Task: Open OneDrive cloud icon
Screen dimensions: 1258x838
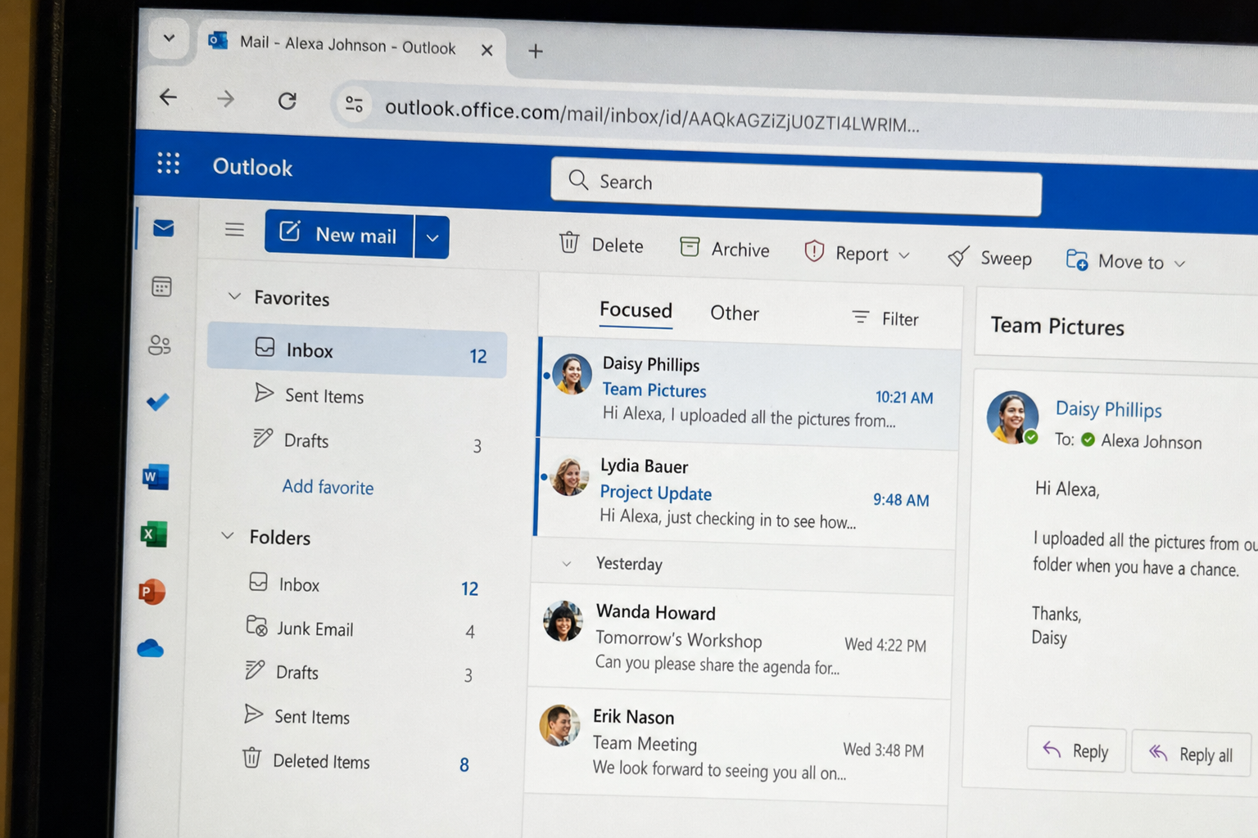Action: click(x=150, y=649)
